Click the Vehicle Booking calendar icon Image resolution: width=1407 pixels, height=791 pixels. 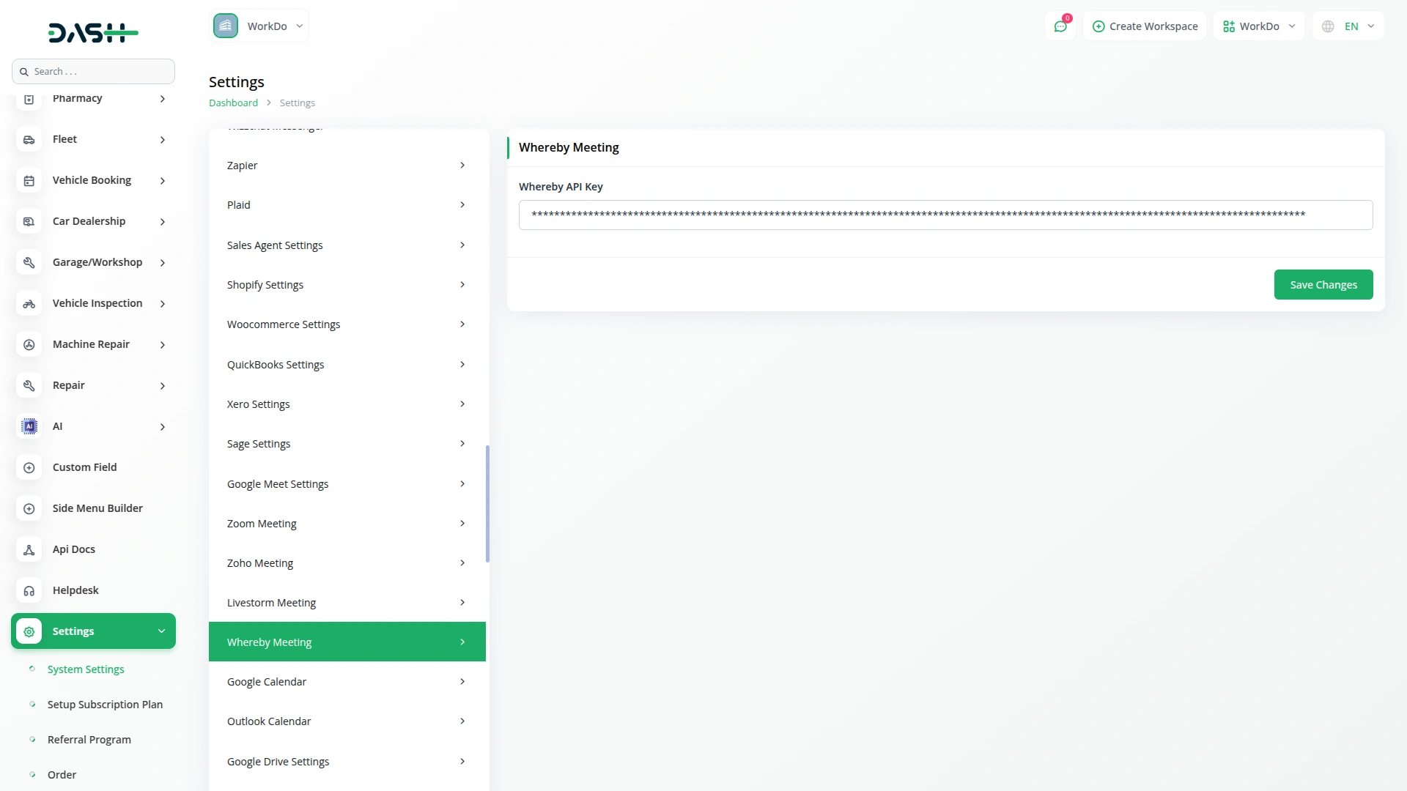(x=29, y=181)
